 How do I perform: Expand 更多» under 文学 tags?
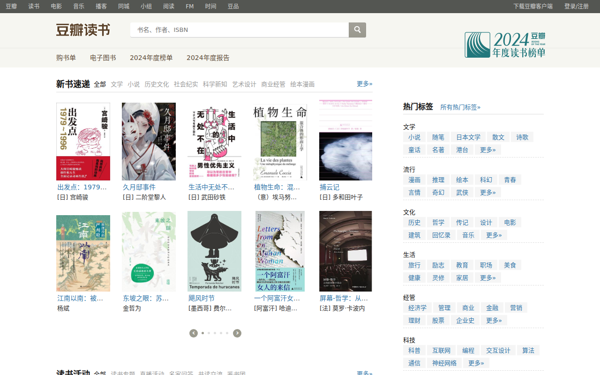[488, 150]
